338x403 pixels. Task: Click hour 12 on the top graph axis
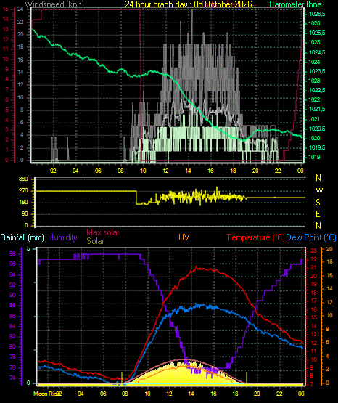165,171
